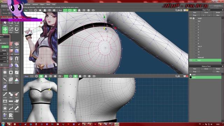Click zoom magnifier in Pers view header
This screenshot has height=126, width=224.
(176, 10)
